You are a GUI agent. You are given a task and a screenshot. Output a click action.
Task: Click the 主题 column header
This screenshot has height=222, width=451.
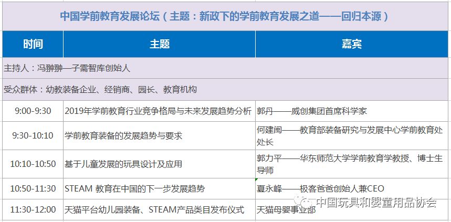tap(159, 44)
